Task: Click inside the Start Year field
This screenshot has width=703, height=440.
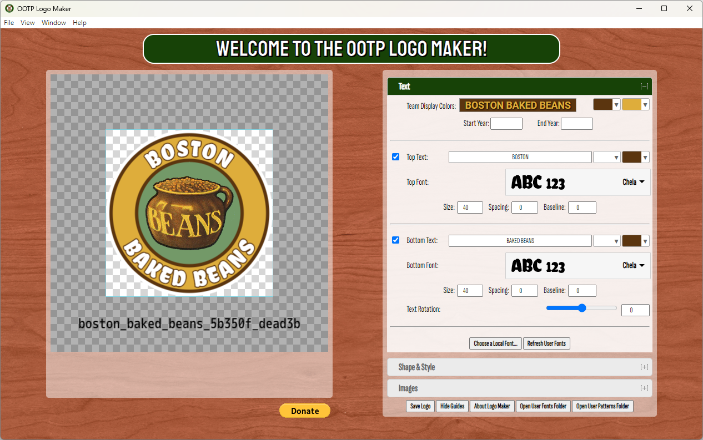Action: pyautogui.click(x=506, y=123)
